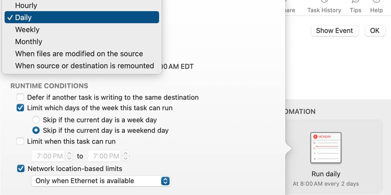Click the OK button

[x=375, y=31]
